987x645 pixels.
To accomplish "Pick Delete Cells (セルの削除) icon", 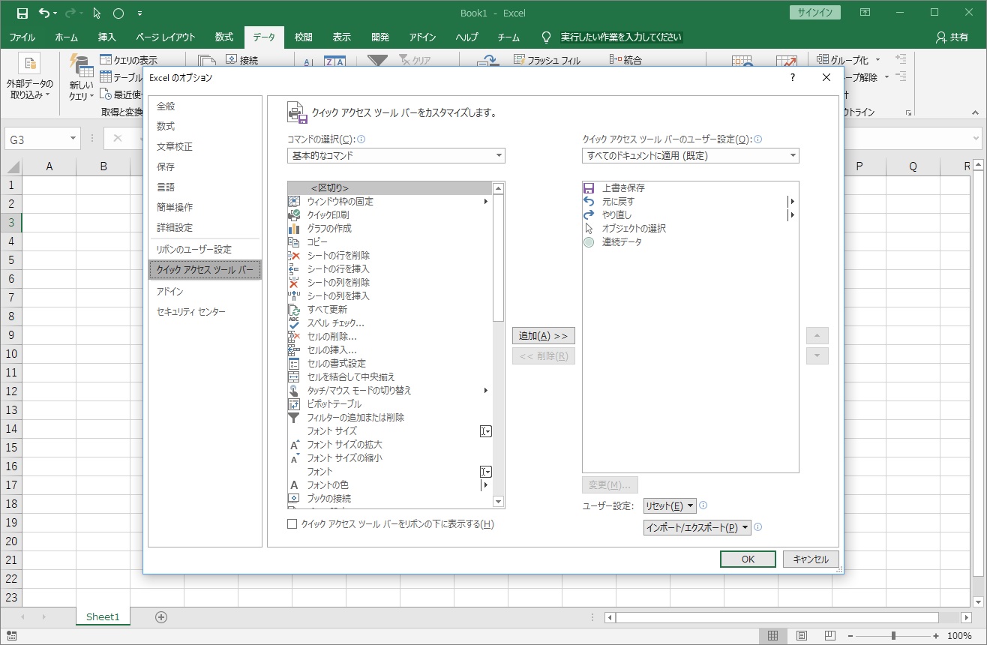I will (x=294, y=336).
